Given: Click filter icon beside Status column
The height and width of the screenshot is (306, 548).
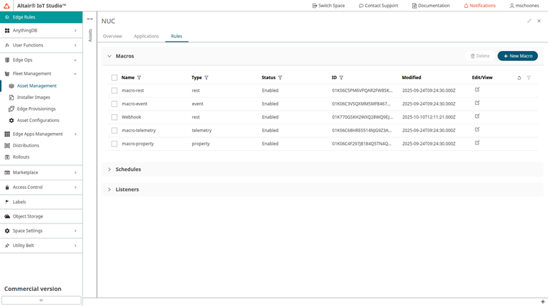Looking at the screenshot, I should (x=280, y=78).
